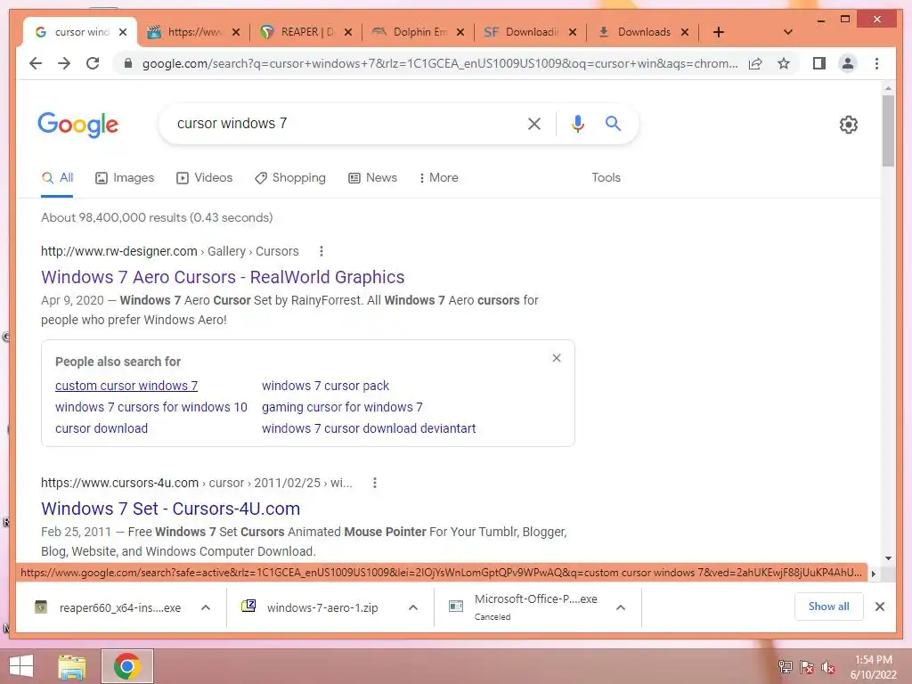
Task: Close the Downloads tab
Action: 685,32
